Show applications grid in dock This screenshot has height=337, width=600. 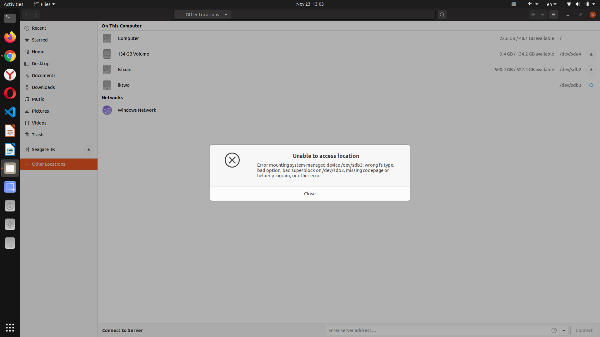(x=10, y=327)
